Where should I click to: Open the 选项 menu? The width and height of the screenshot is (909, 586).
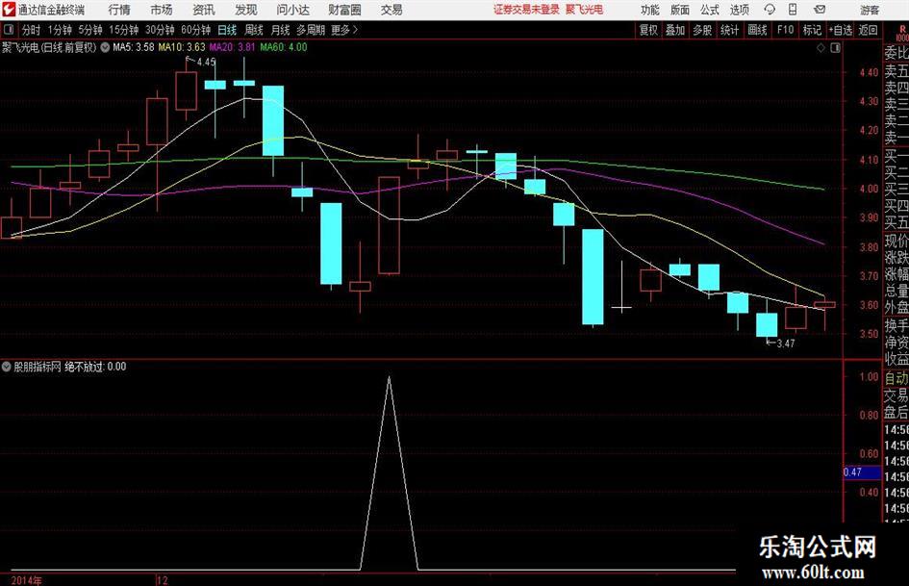(x=739, y=10)
